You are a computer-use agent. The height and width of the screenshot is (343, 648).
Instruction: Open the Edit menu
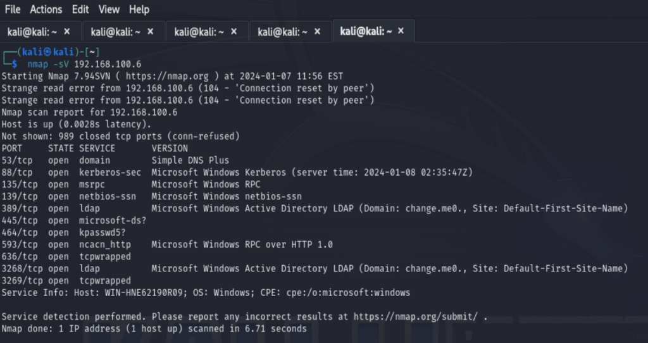tap(80, 9)
